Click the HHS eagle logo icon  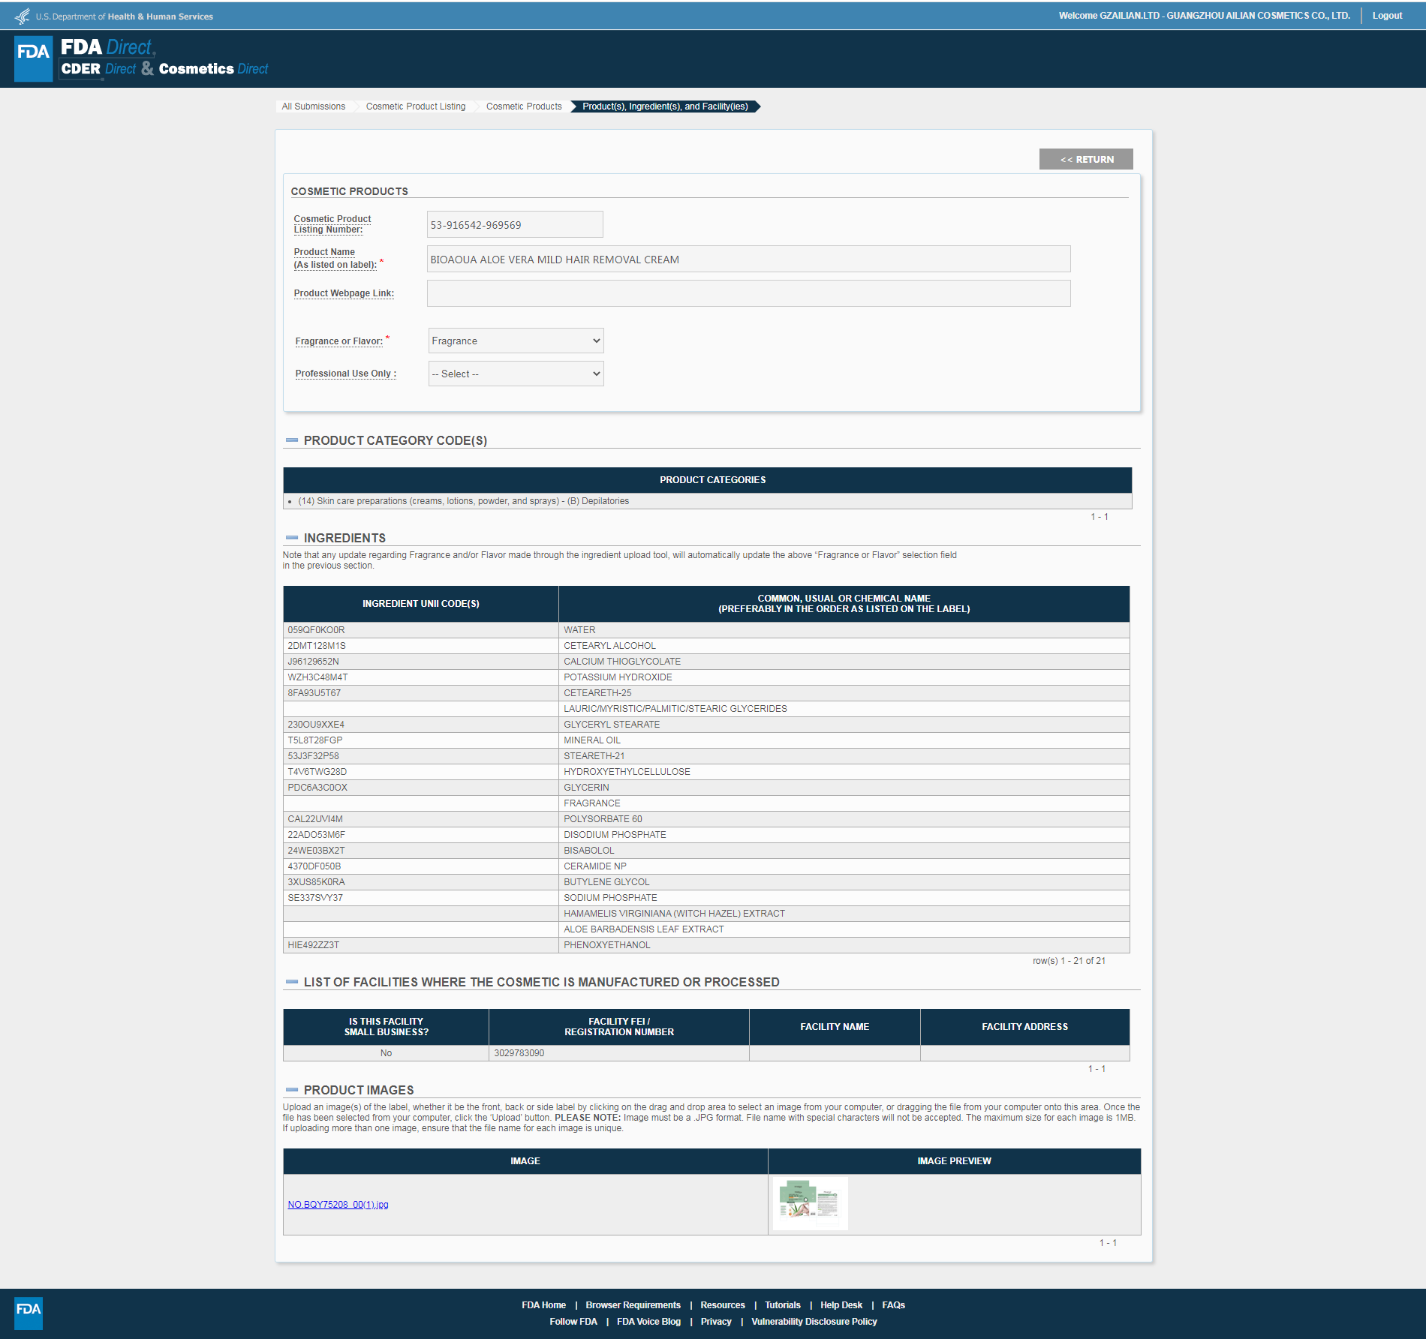coord(23,16)
